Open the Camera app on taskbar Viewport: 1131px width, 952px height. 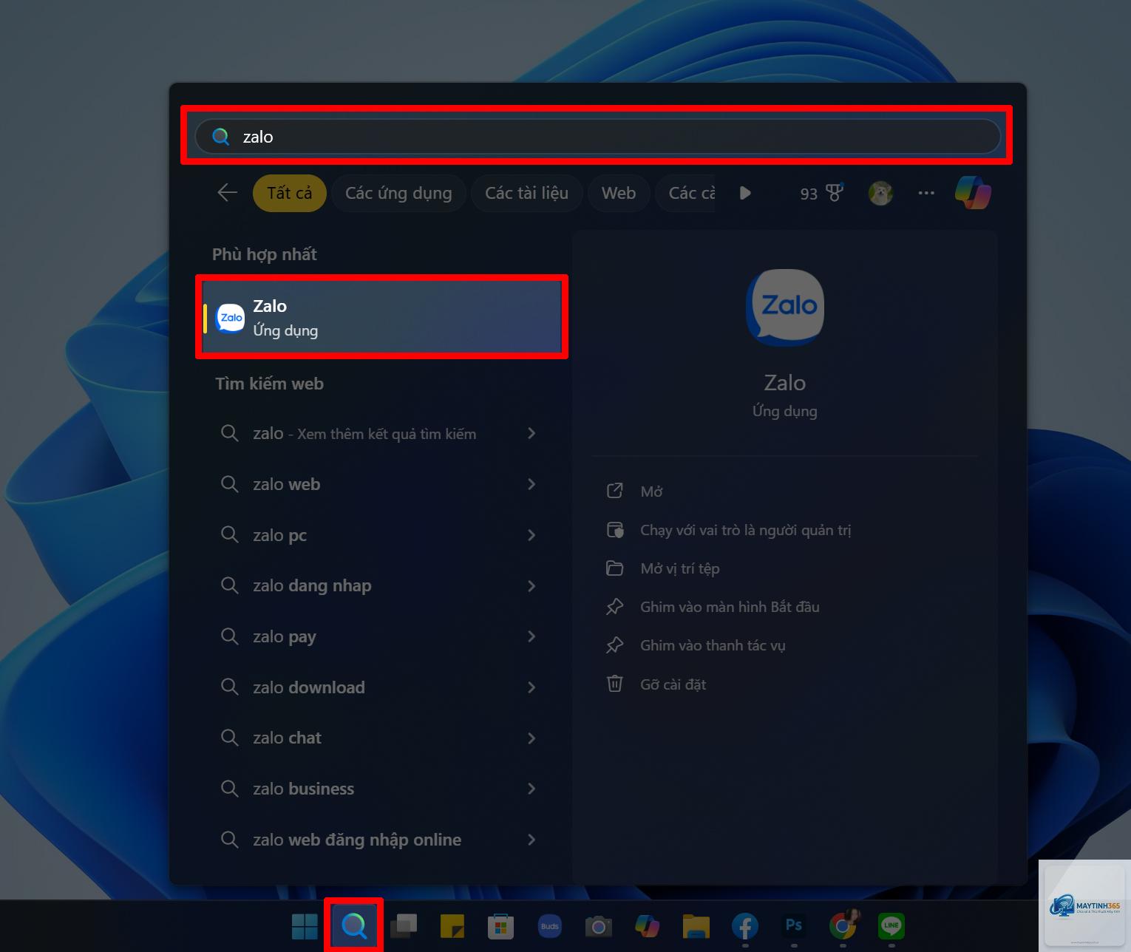click(x=598, y=925)
